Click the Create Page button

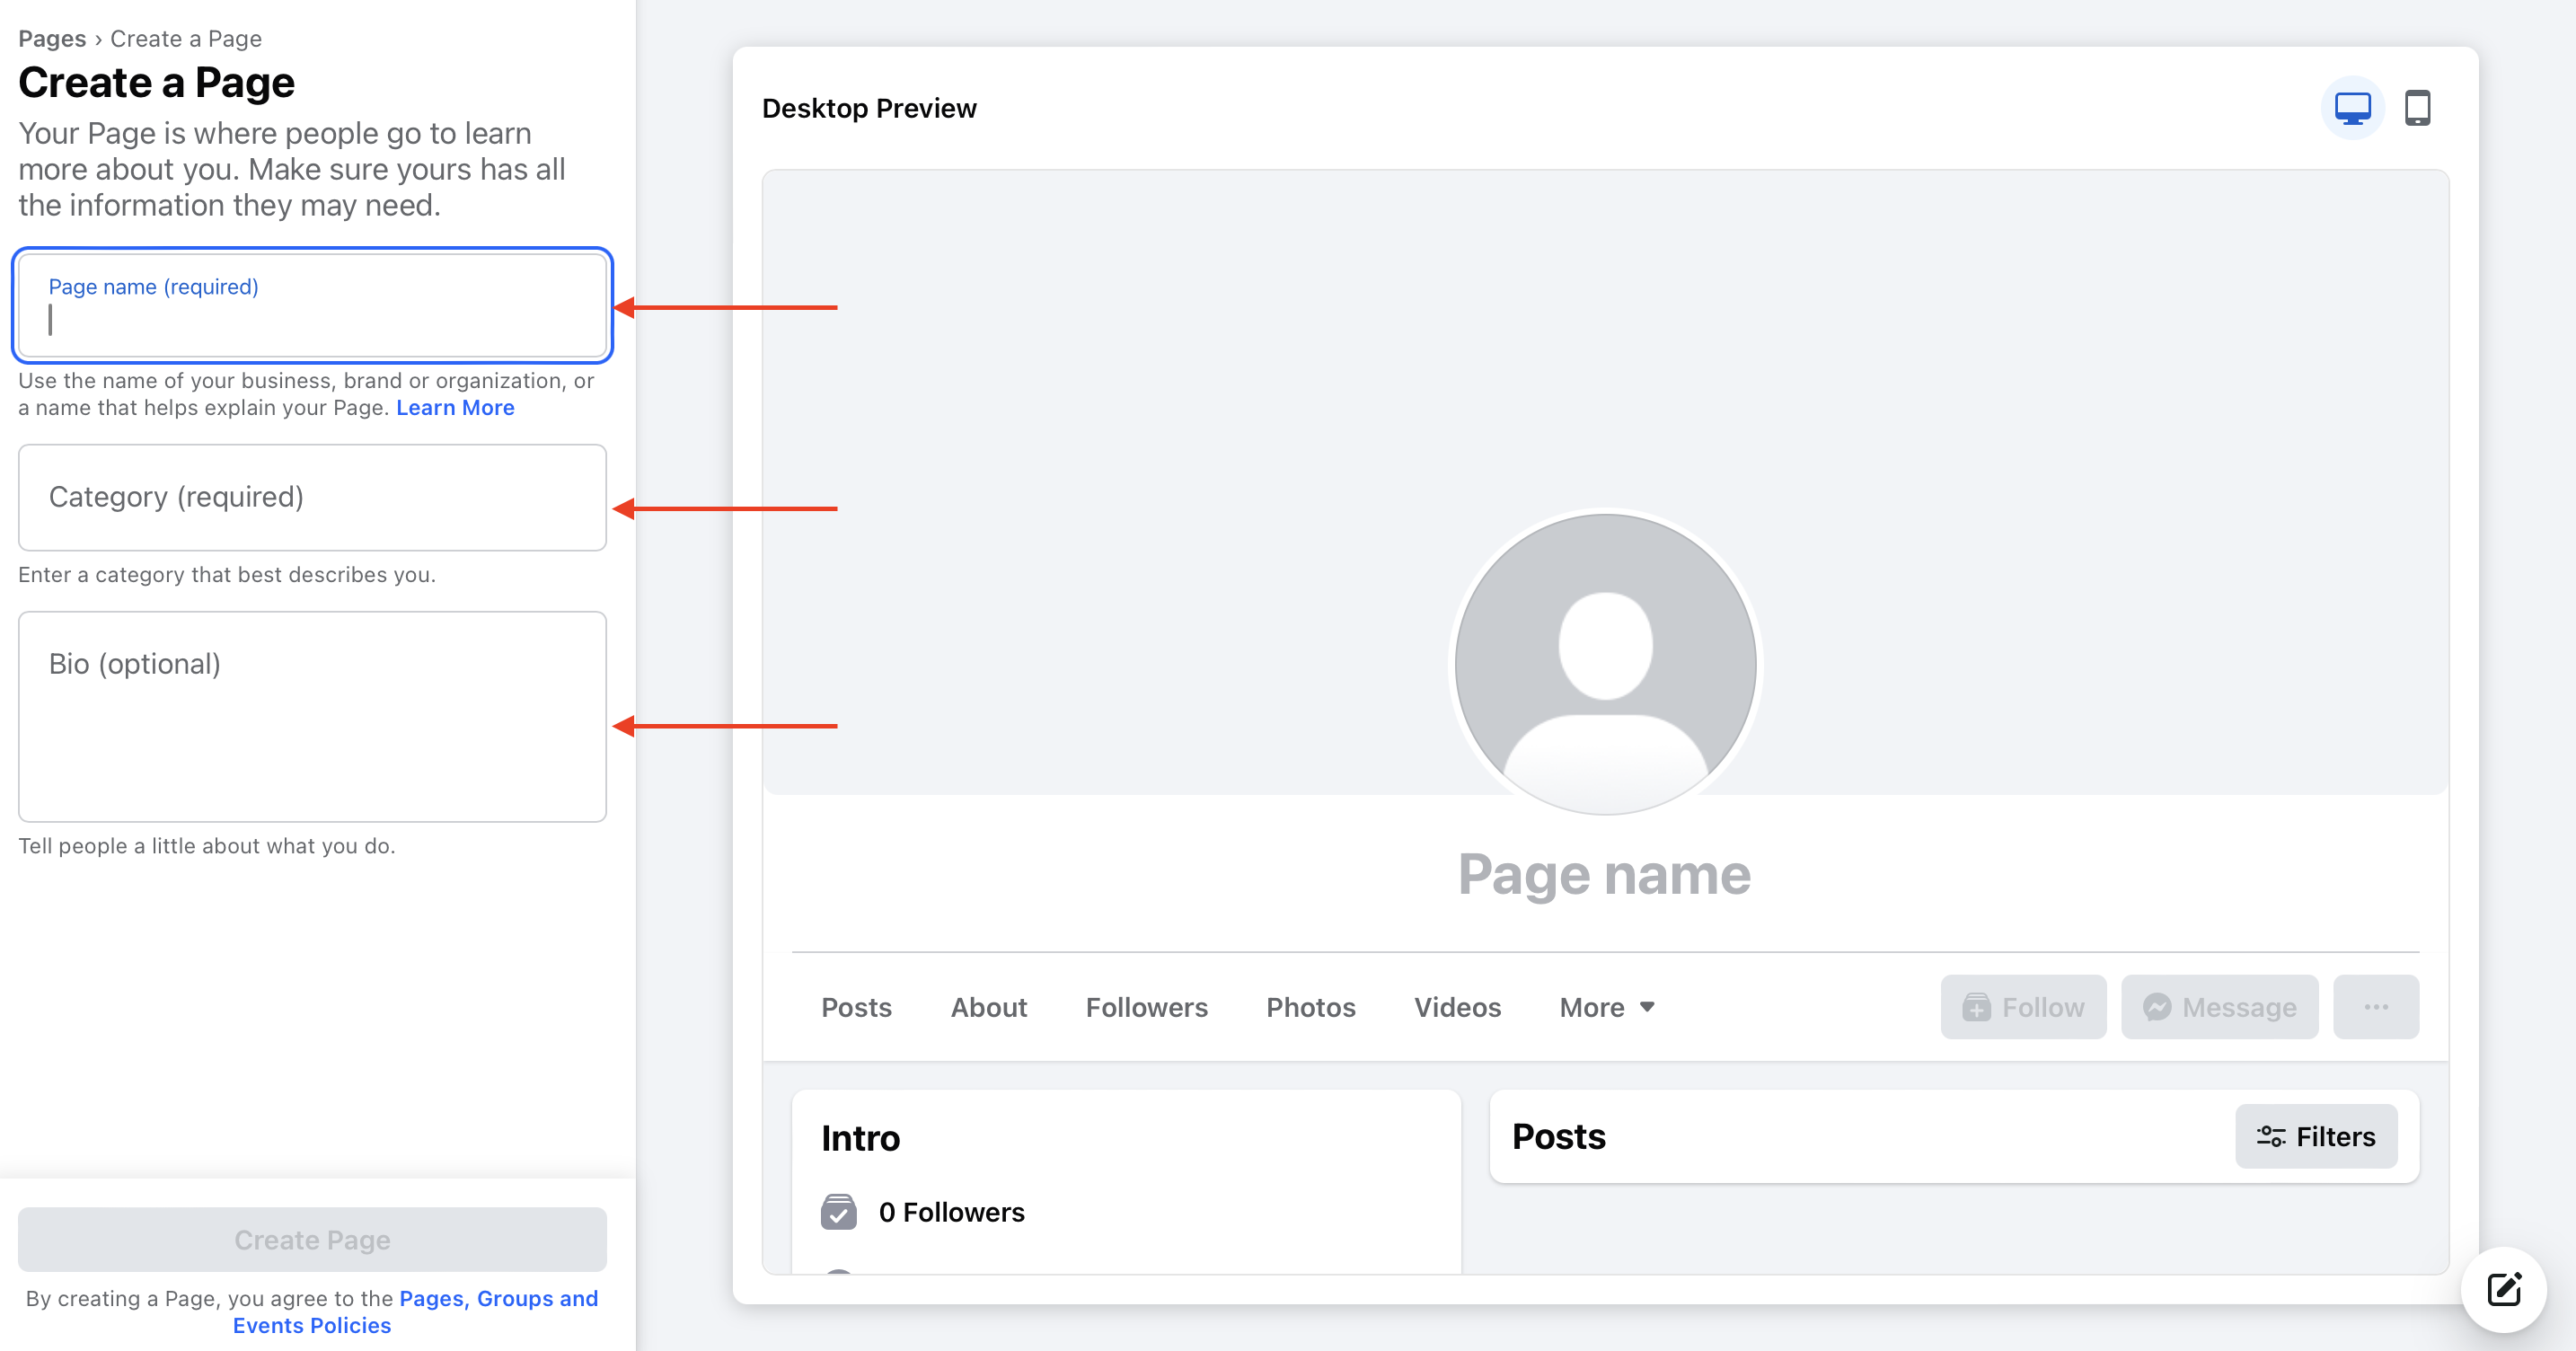tap(312, 1239)
